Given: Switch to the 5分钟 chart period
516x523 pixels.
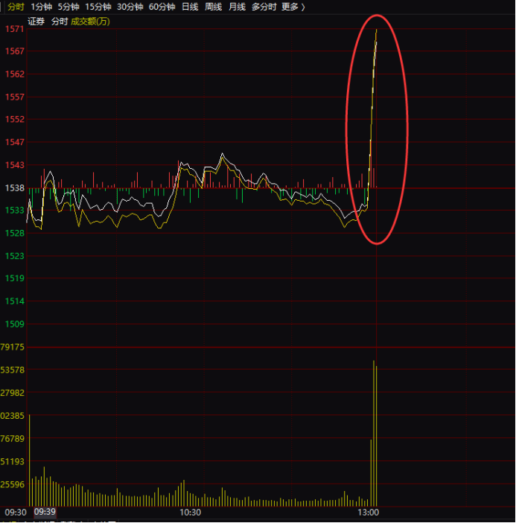Looking at the screenshot, I should point(69,7).
